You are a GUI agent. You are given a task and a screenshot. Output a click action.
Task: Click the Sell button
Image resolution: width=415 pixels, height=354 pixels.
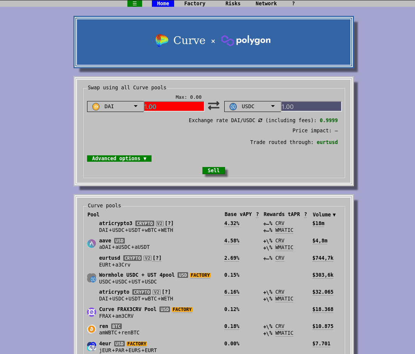[214, 170]
